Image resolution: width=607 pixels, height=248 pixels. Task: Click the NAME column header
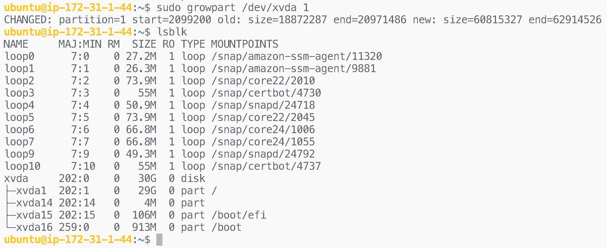pyautogui.click(x=16, y=44)
